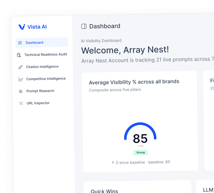Viewport: 214px width, 193px height.
Task: Click the Technical Readiness Audit icon
Action: click(19, 55)
